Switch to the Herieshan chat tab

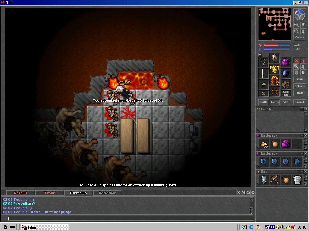point(107,193)
